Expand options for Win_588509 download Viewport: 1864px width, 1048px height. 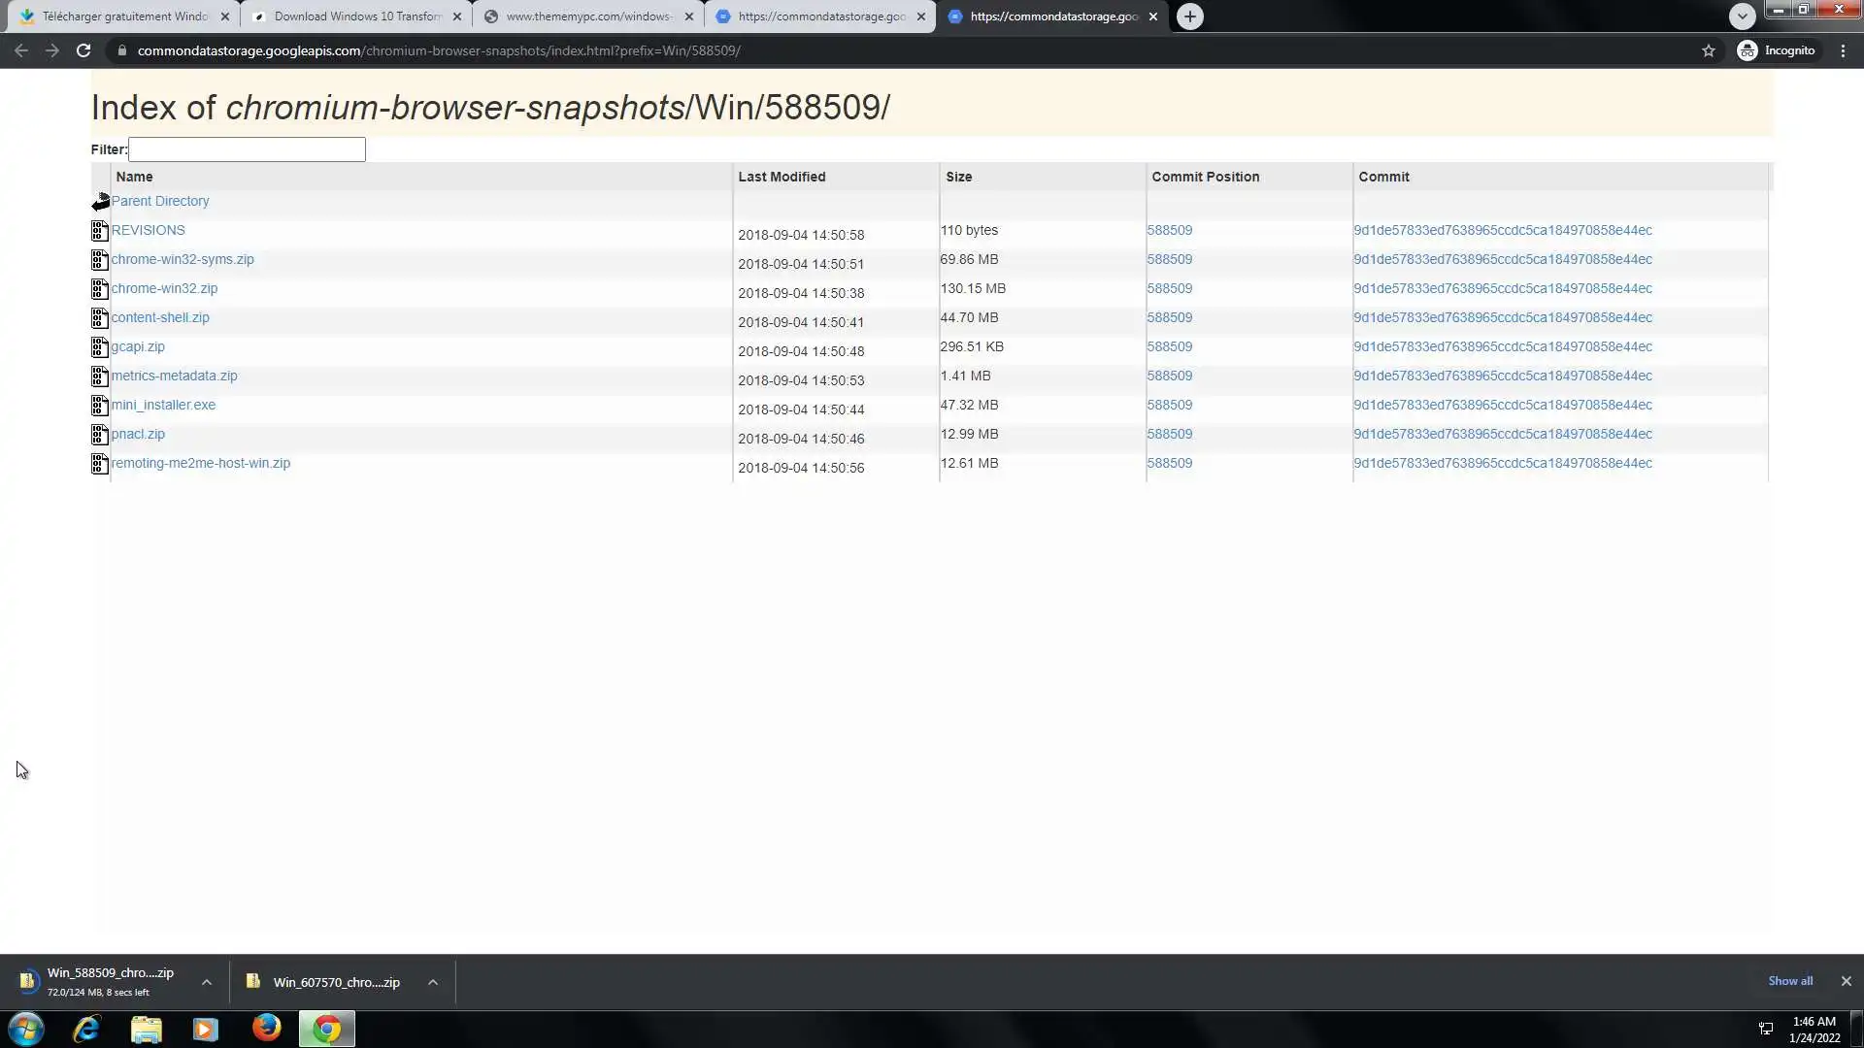(207, 982)
